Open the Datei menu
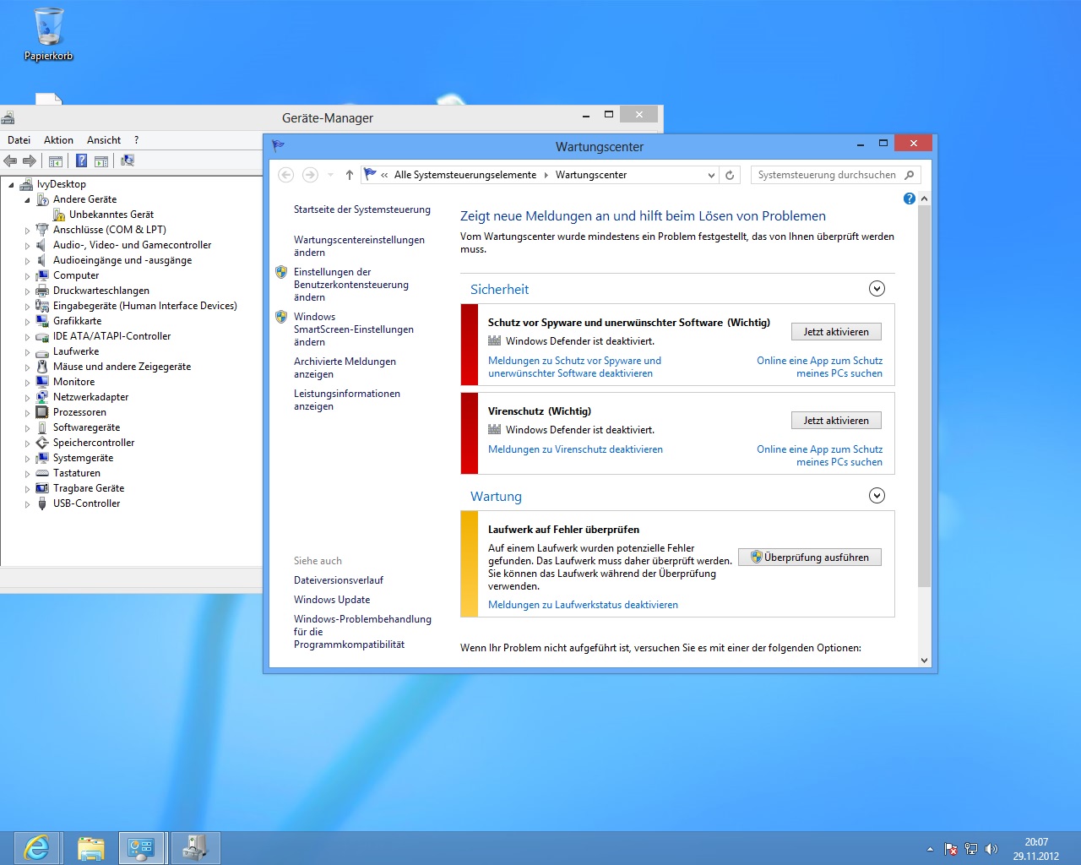 19,140
